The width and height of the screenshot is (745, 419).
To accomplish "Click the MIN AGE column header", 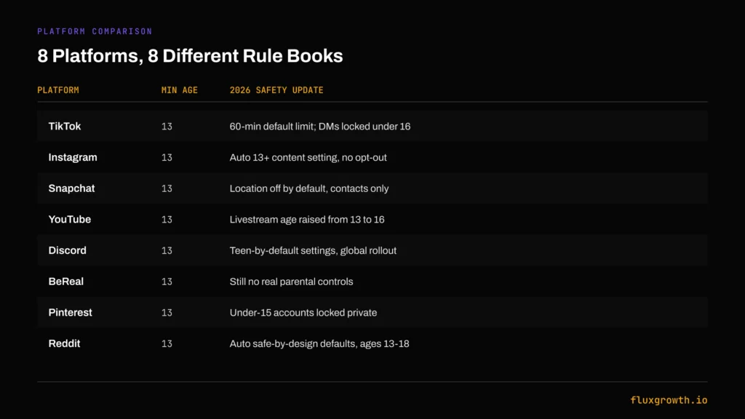I will click(180, 90).
